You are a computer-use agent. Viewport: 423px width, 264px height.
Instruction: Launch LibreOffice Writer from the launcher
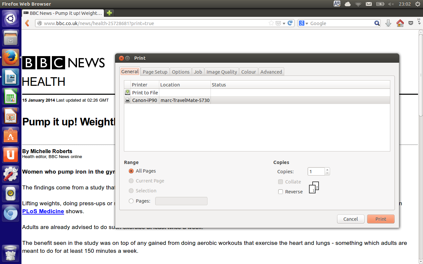click(11, 77)
